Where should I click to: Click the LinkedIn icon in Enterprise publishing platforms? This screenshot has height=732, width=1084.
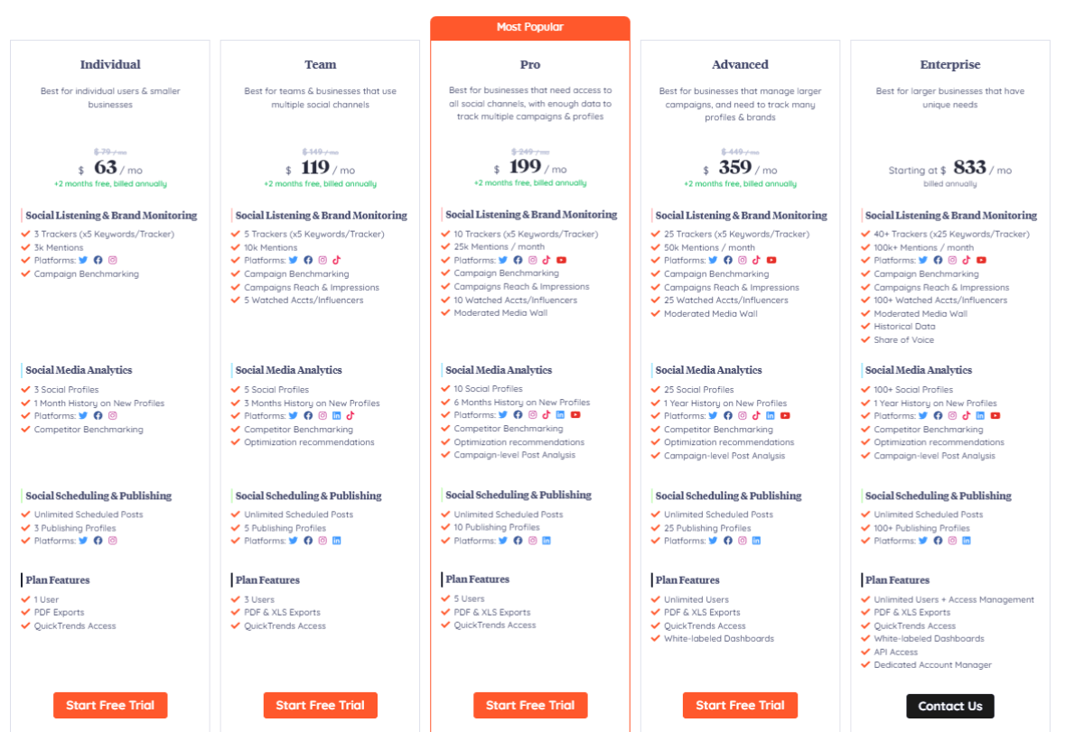pos(966,539)
